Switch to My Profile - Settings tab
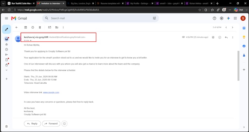249x132 pixels. (x=140, y=4)
